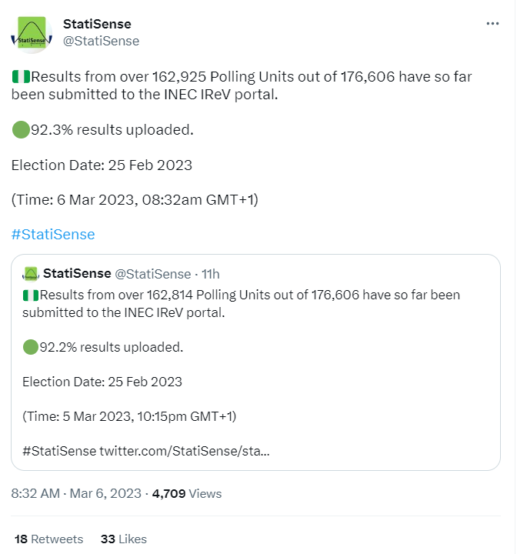Click Nigerian flag emoji in quoted tweet
This screenshot has height=554, width=517.
(x=31, y=295)
